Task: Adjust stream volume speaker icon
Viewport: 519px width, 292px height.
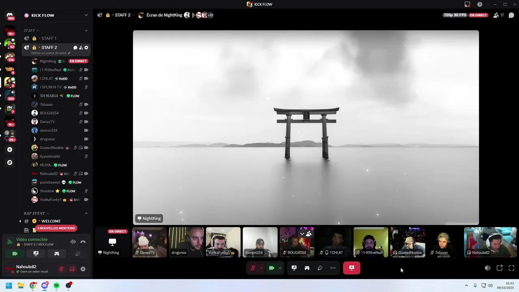Action: 487,268
